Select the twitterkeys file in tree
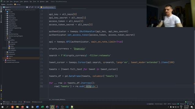Screen dimensions: 195x109 13,50
